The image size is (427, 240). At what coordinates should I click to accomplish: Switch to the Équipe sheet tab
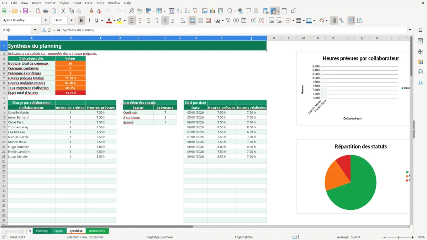click(59, 231)
